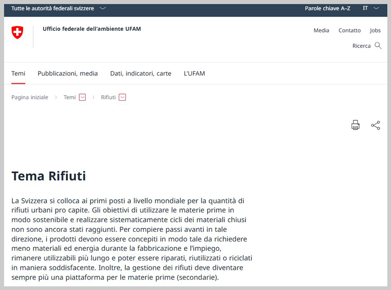
Task: Open the IT language selector
Action: pyautogui.click(x=370, y=8)
